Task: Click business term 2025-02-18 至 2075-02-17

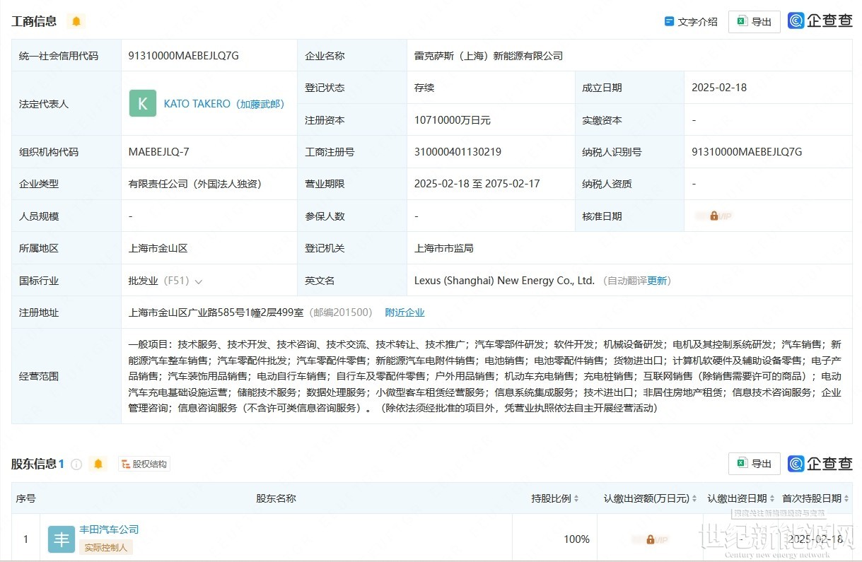Action: (477, 184)
